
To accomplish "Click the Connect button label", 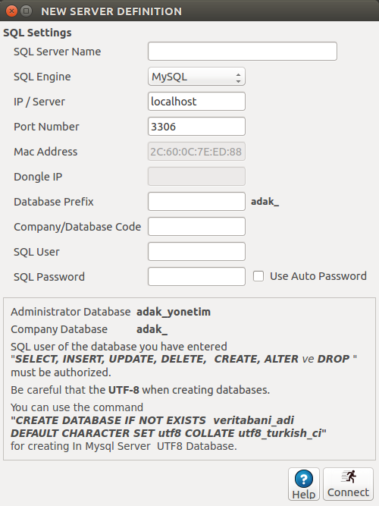I will [348, 492].
